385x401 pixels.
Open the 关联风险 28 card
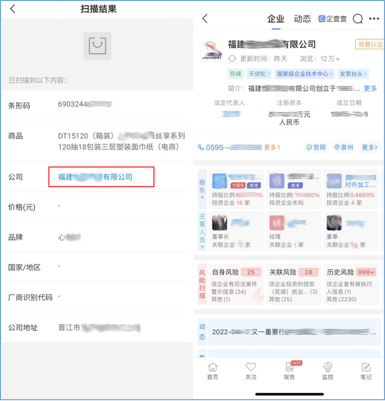(294, 284)
